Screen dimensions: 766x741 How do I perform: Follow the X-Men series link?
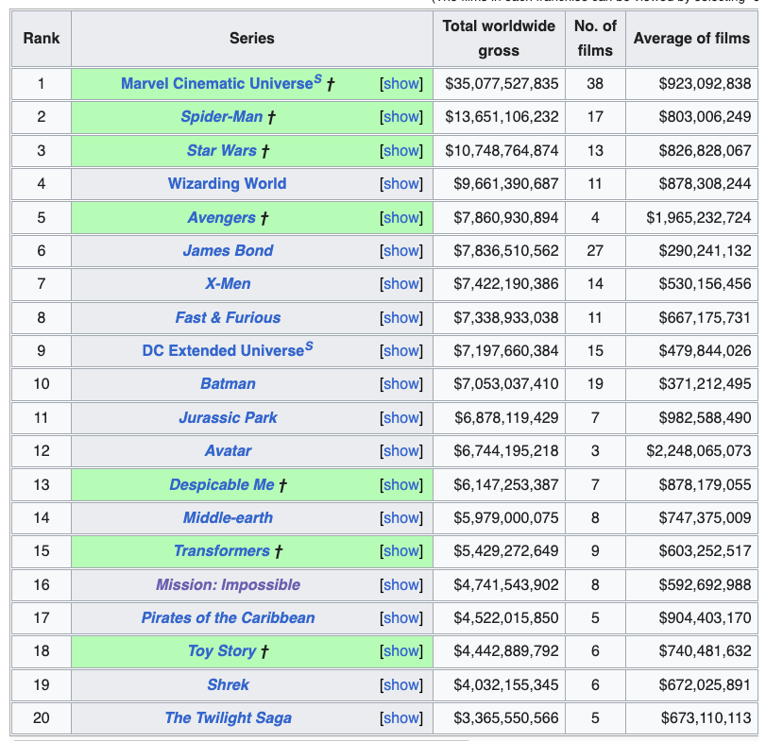coord(228,283)
